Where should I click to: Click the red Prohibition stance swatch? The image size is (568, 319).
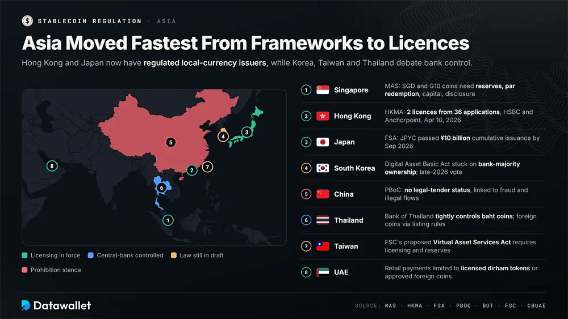click(x=24, y=270)
